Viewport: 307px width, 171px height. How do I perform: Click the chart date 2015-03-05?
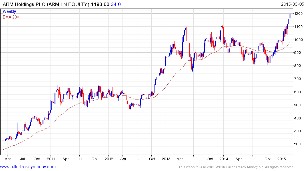[292, 4]
